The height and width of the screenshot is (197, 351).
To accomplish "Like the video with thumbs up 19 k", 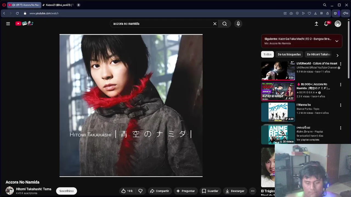I will 127,191.
